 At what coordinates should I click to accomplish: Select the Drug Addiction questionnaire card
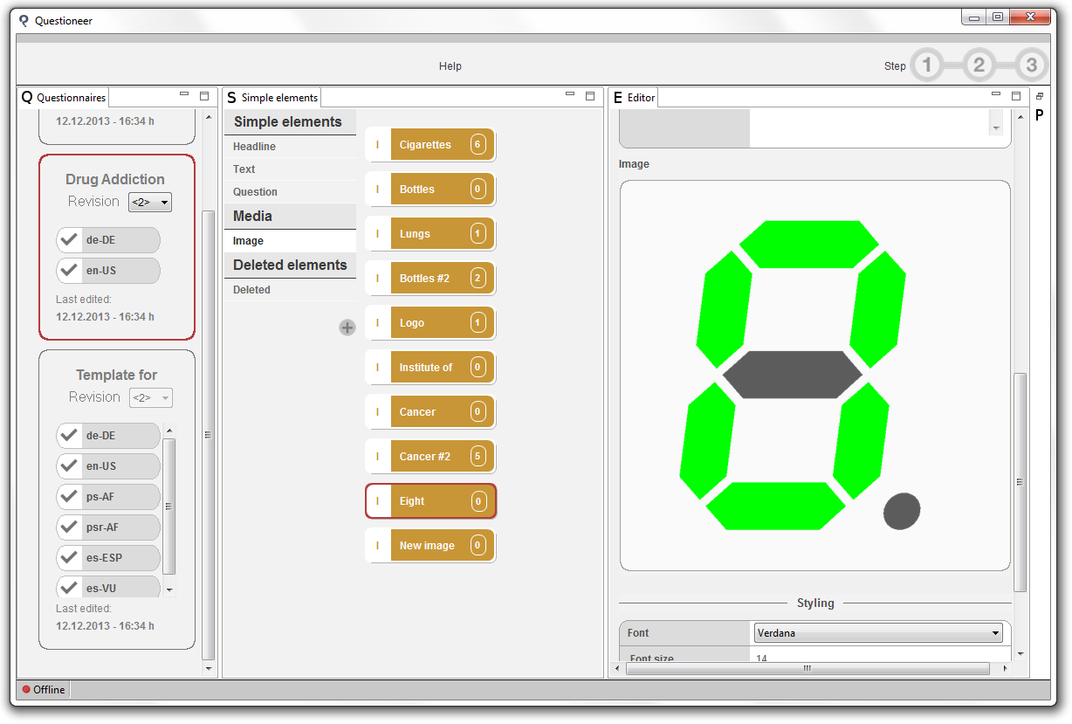click(117, 247)
